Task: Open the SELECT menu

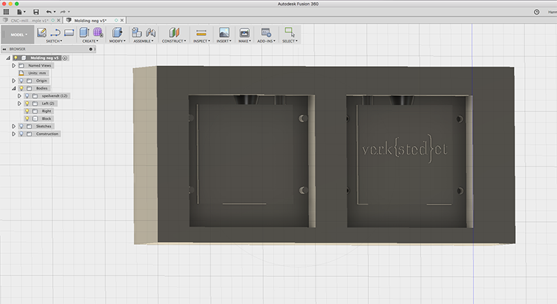Action: pyautogui.click(x=290, y=41)
